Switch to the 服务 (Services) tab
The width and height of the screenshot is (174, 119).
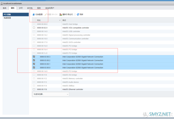pos(39,8)
